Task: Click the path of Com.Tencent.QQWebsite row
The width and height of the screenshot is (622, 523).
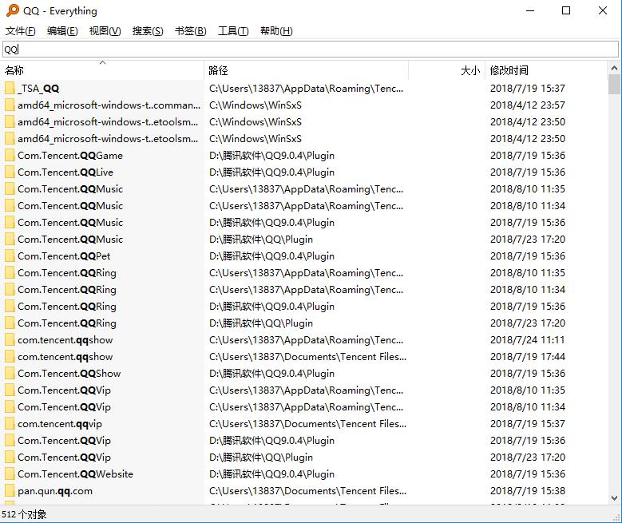Action: click(271, 473)
